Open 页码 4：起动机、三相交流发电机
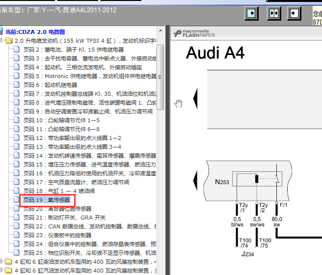Image resolution: width=322 pixels, height=275 pixels. point(82,67)
